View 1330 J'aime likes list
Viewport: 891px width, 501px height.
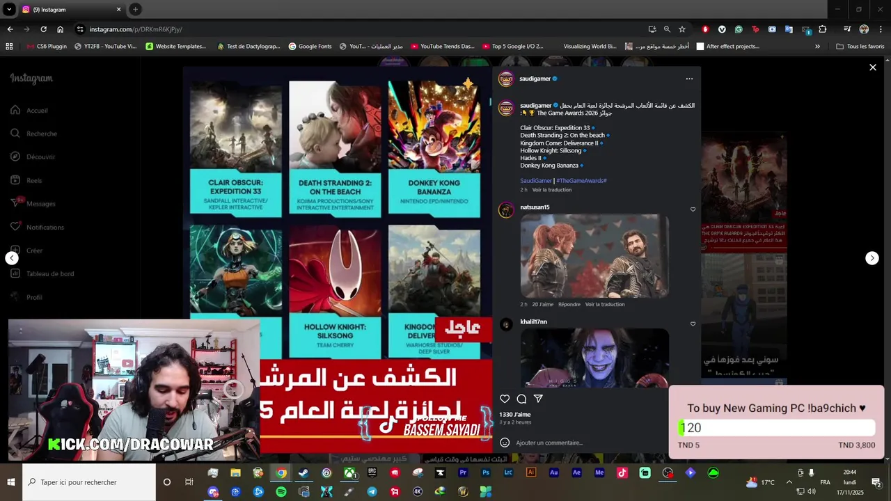(x=514, y=415)
